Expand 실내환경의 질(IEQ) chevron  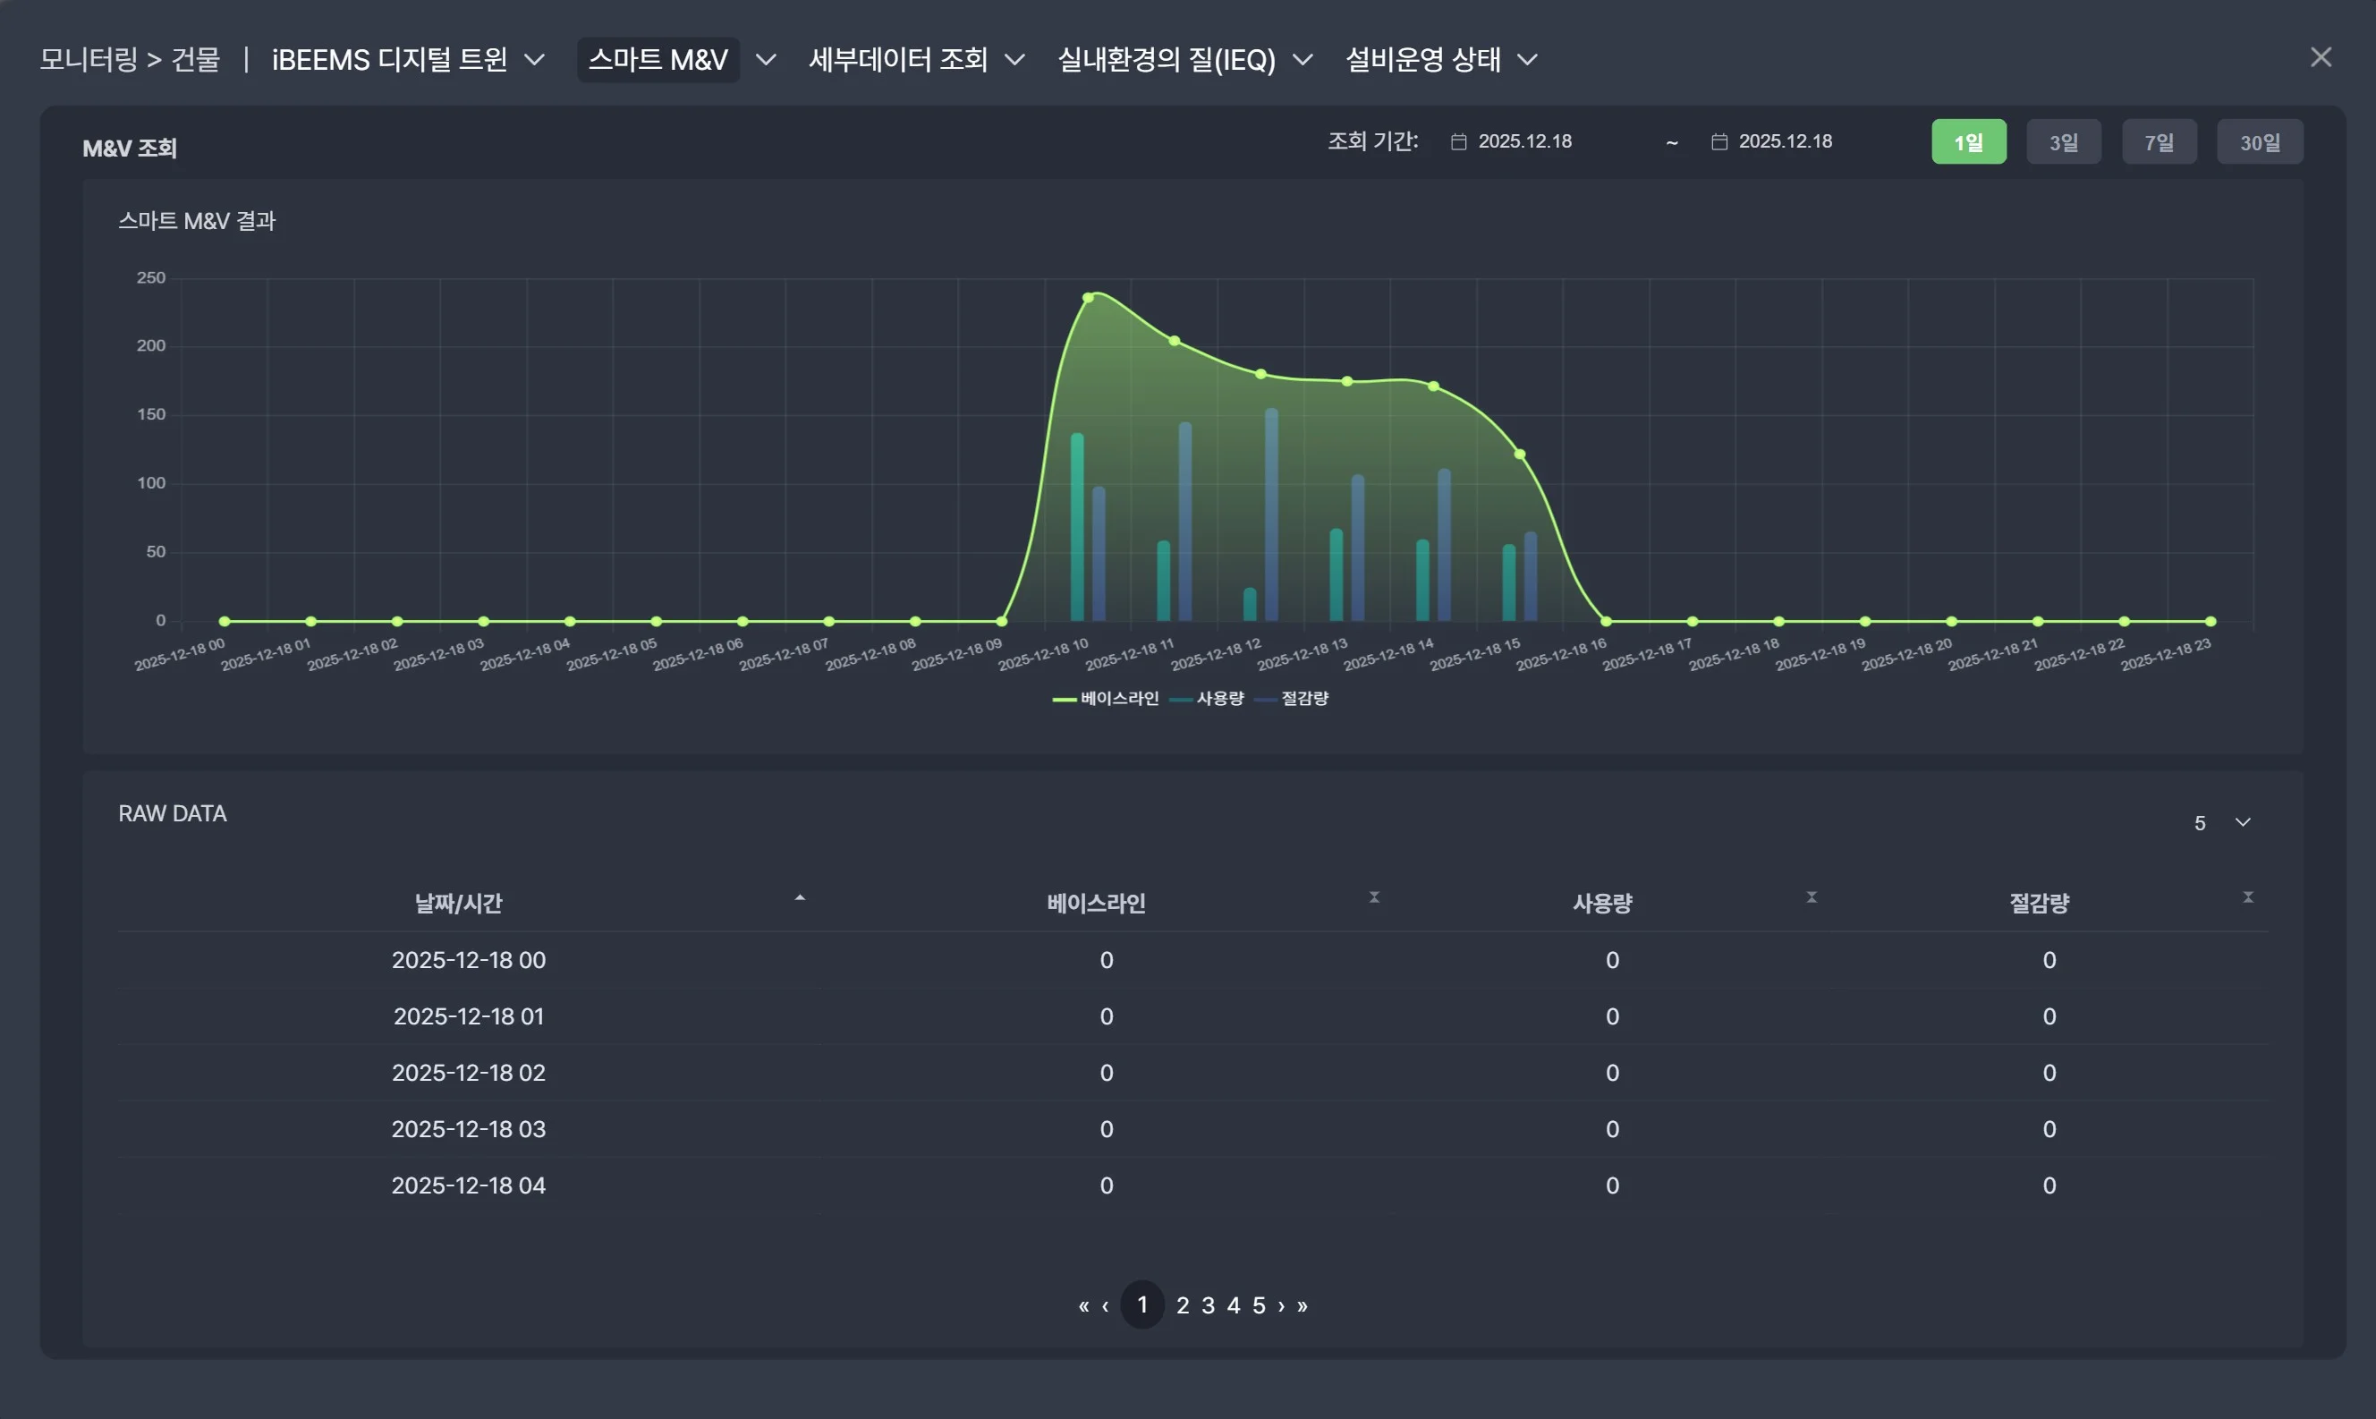1303,59
